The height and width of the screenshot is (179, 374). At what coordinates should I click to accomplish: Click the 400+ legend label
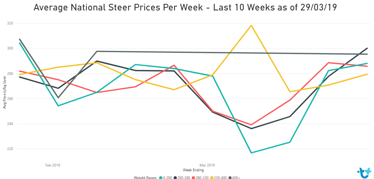click(x=236, y=178)
